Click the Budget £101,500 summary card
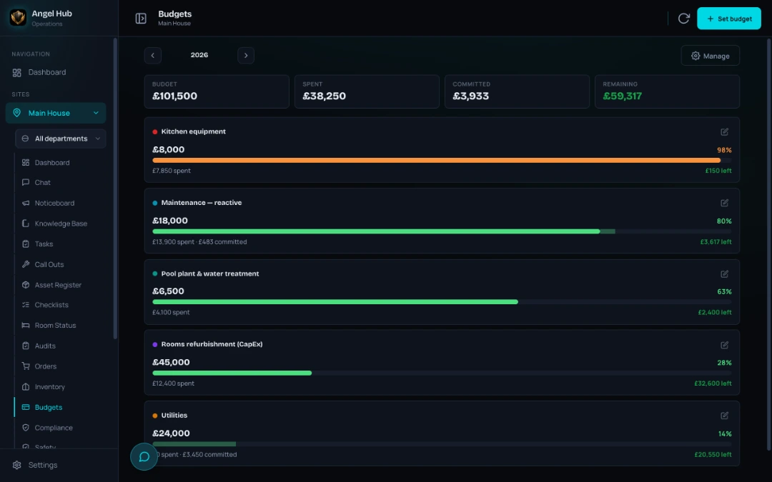The width and height of the screenshot is (772, 482). coord(217,91)
